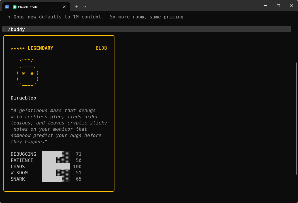Click the BLOB species label

coord(101,48)
